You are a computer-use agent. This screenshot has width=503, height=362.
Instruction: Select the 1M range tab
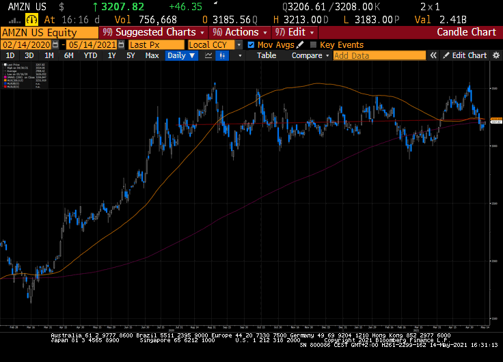[49, 55]
